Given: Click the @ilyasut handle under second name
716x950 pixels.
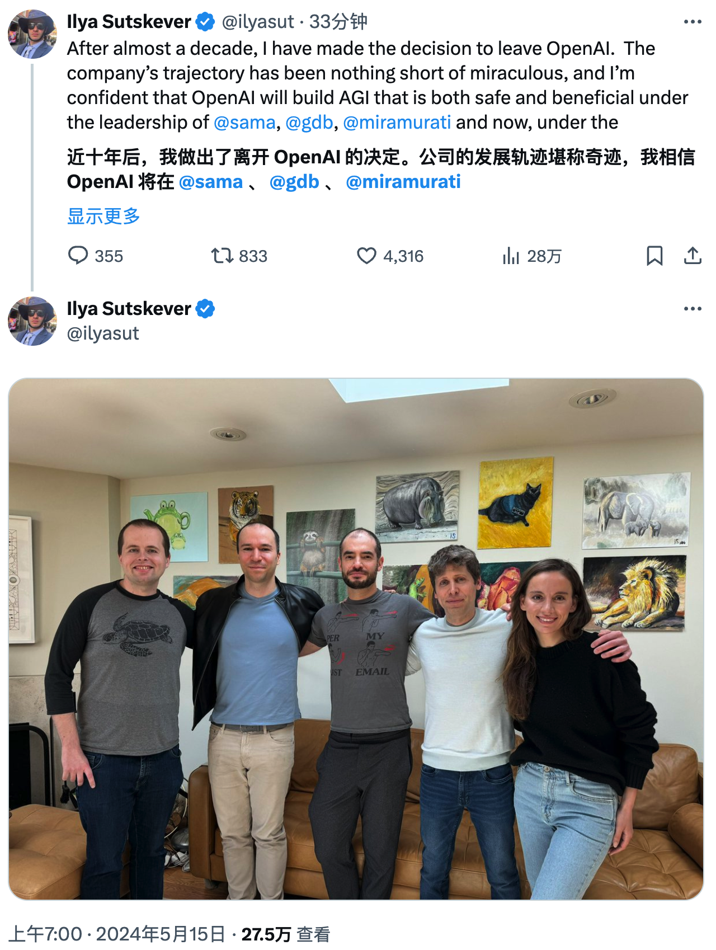Looking at the screenshot, I should [x=103, y=333].
